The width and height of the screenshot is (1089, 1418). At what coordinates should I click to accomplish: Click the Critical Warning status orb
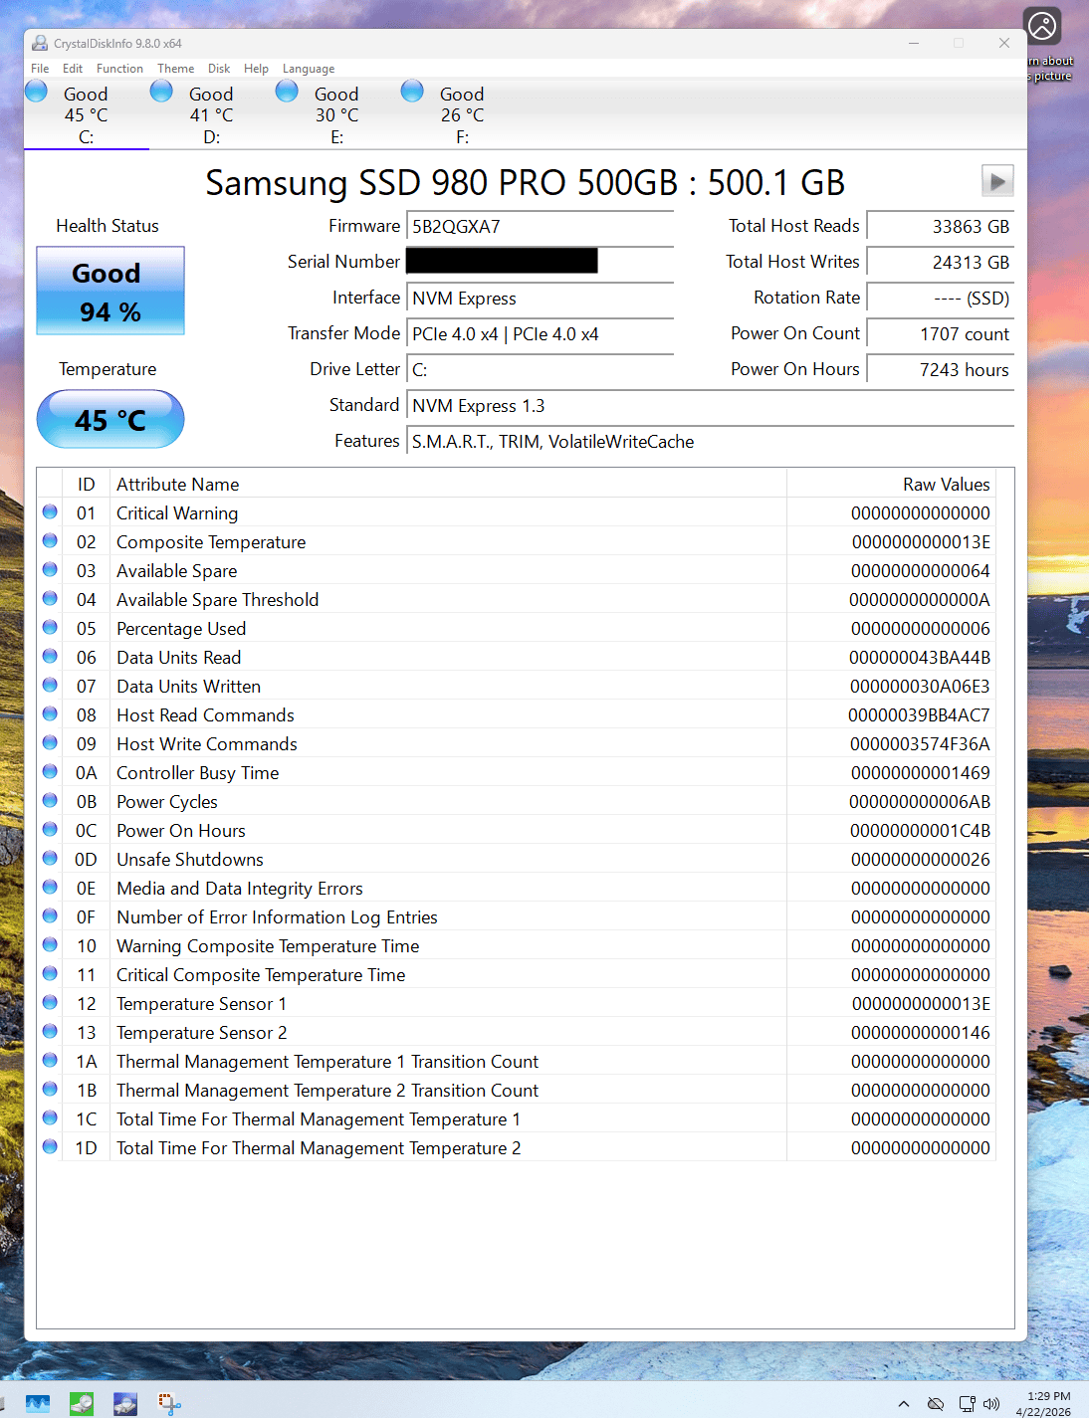[50, 512]
